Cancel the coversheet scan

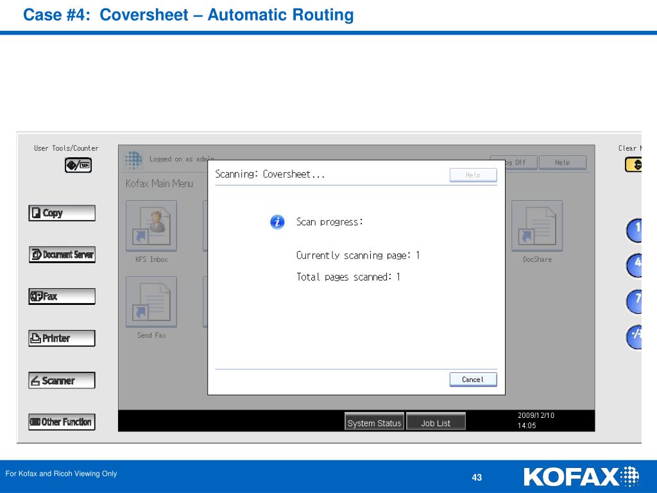coord(473,379)
